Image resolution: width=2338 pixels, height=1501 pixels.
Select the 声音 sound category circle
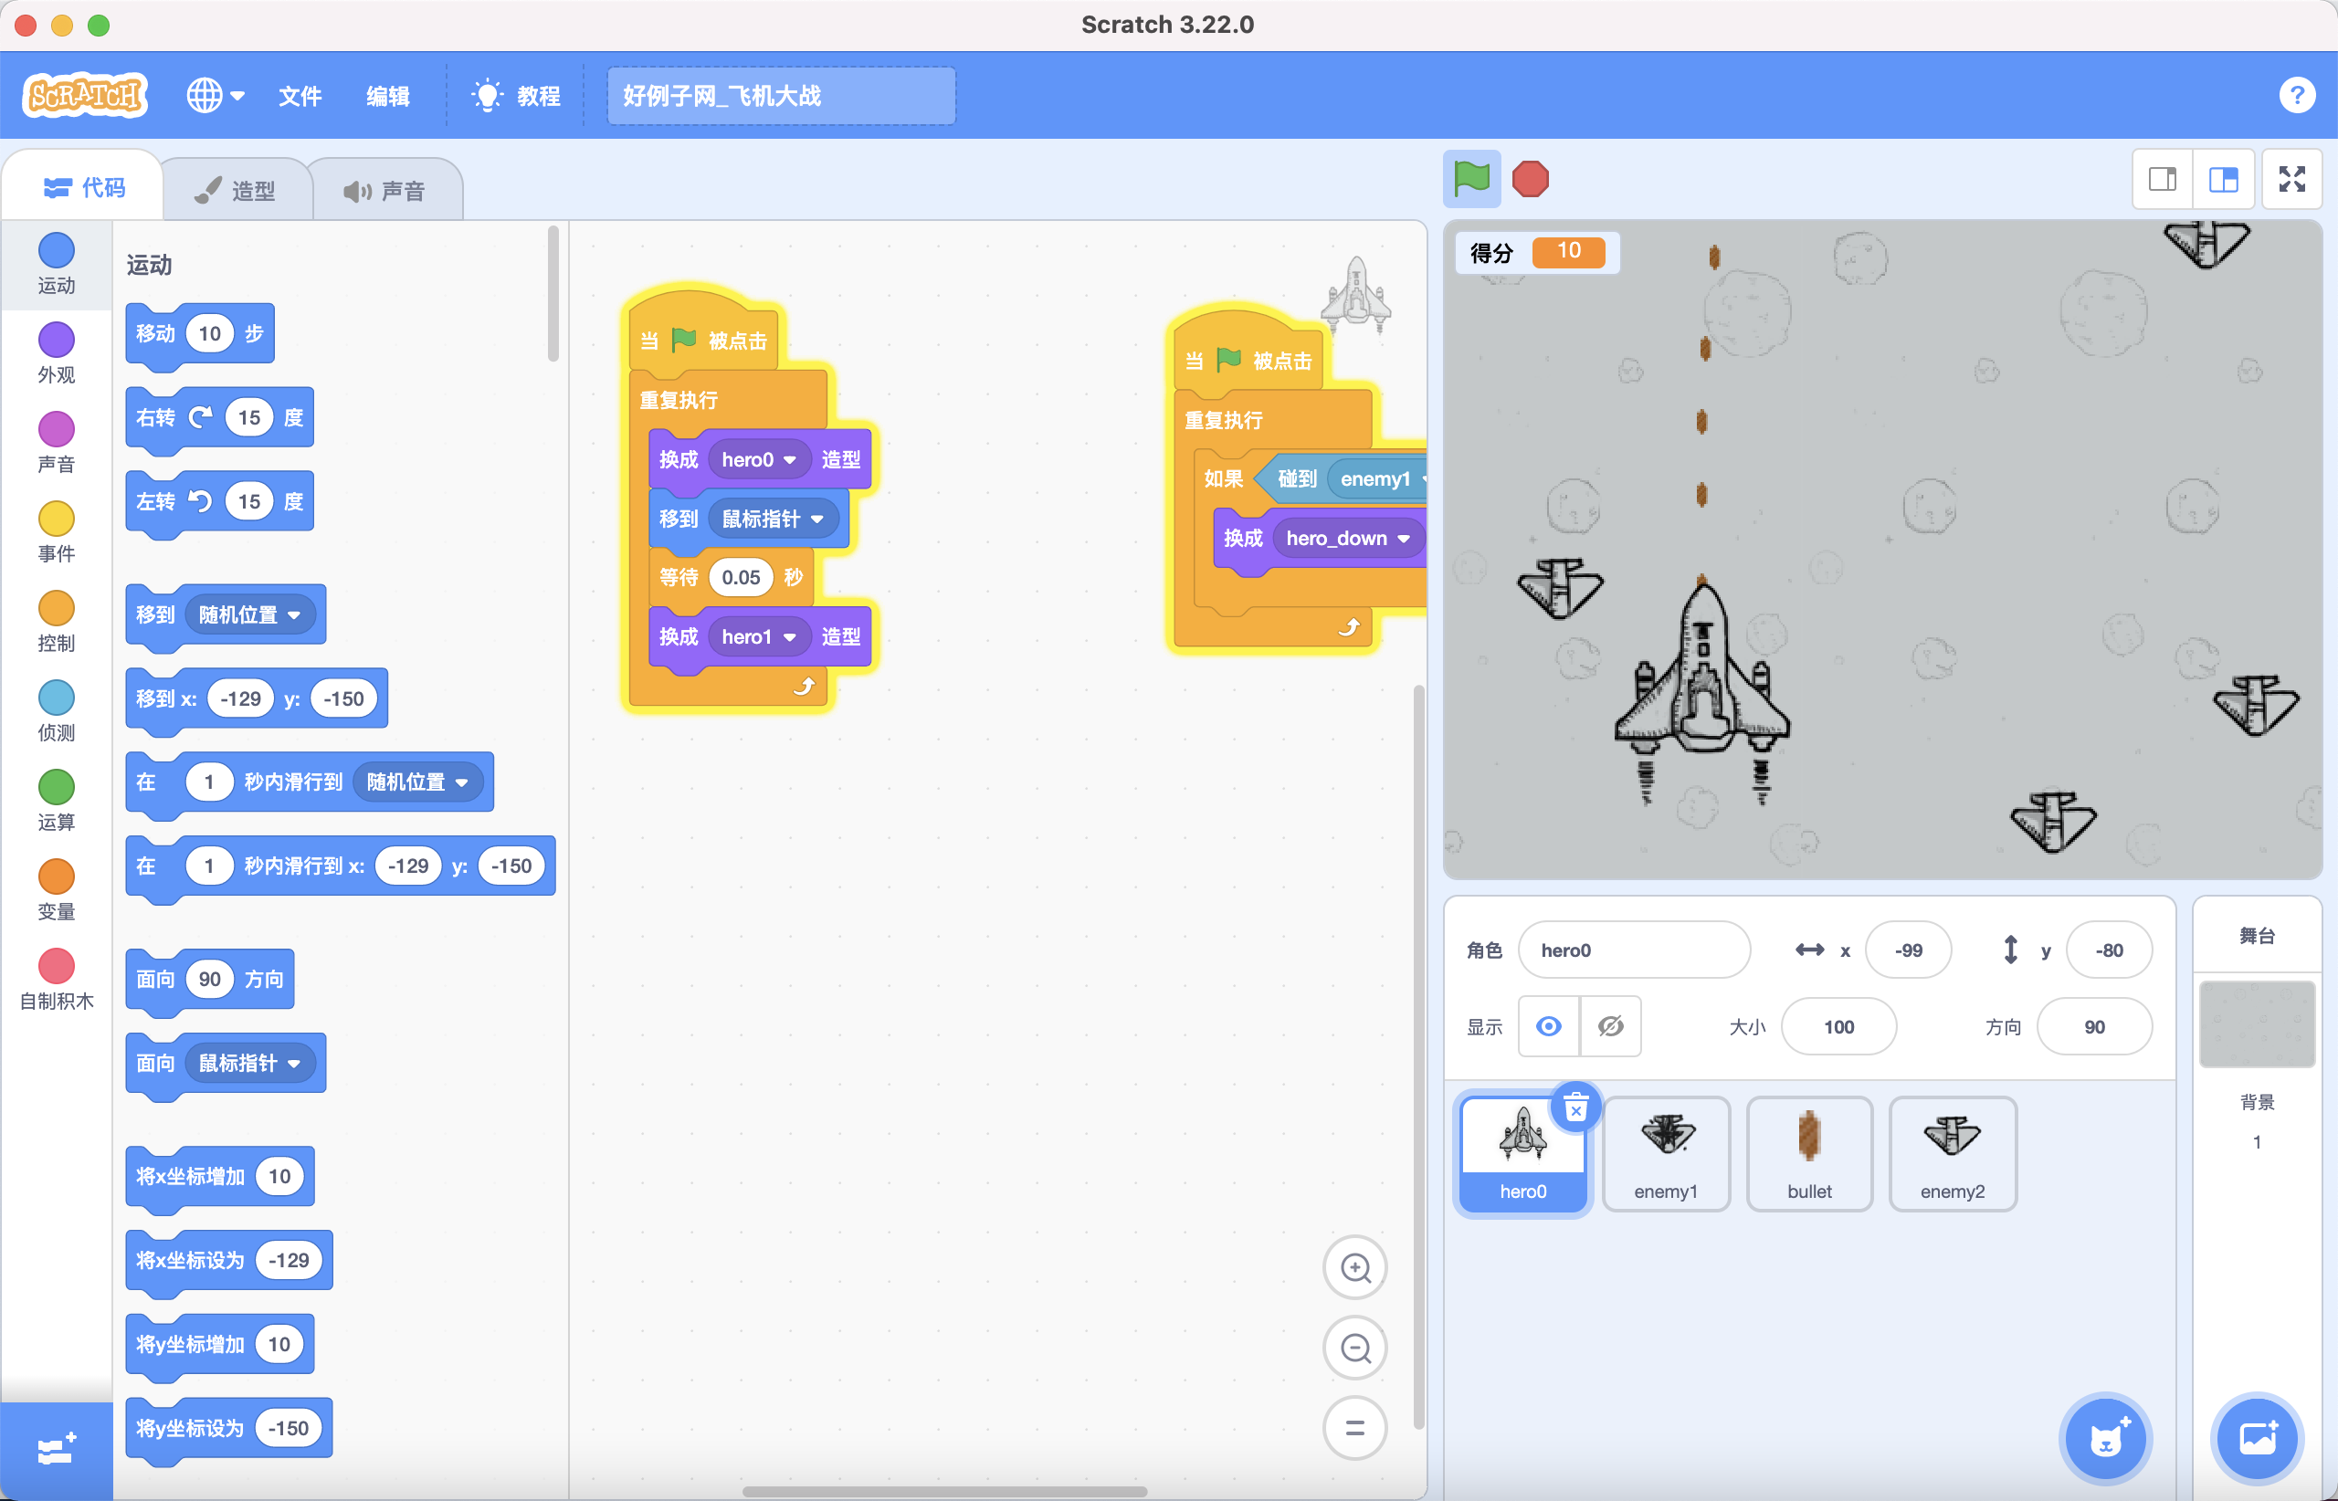click(57, 443)
